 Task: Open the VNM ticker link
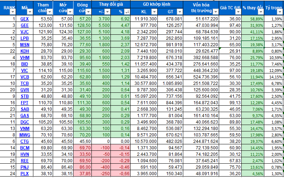[x=25, y=129]
